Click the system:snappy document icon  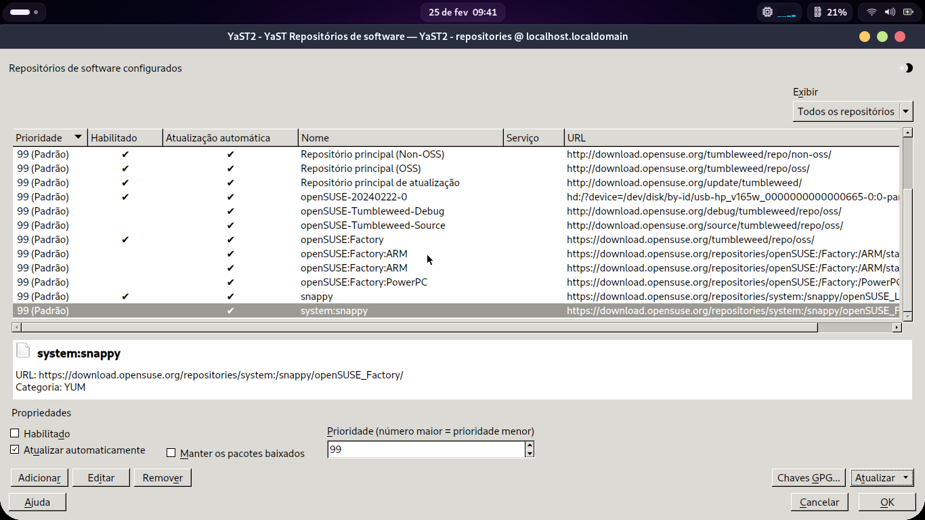point(23,351)
